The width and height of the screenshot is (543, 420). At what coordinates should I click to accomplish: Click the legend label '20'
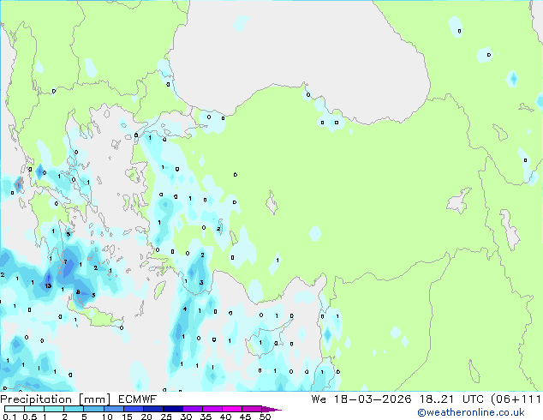(146, 417)
